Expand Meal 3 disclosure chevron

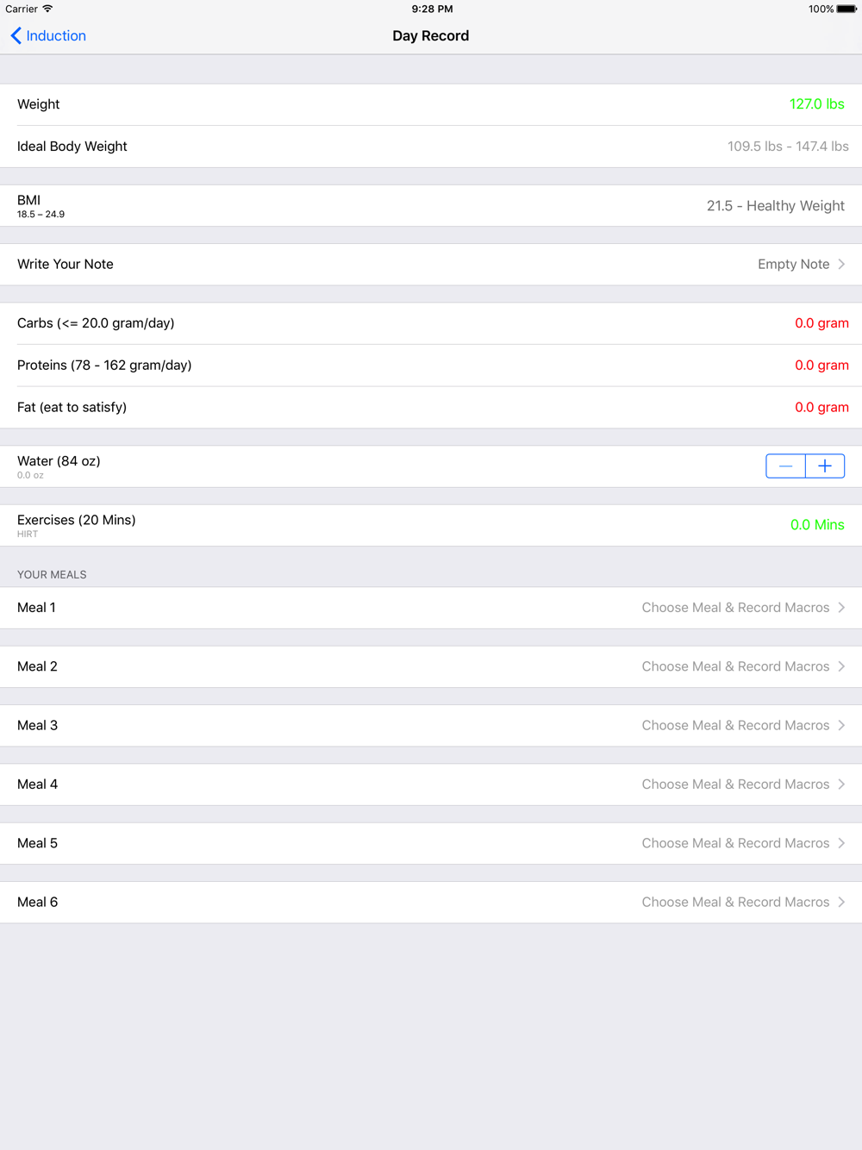(841, 725)
